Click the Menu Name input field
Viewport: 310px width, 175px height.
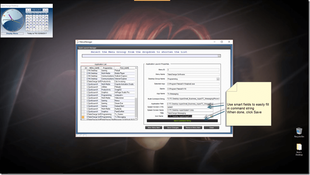pyautogui.click(x=193, y=74)
